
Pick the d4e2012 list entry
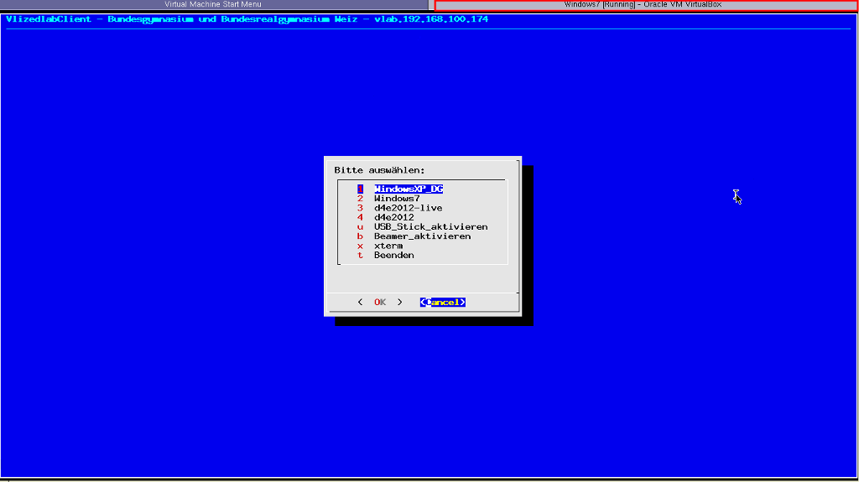(x=393, y=217)
